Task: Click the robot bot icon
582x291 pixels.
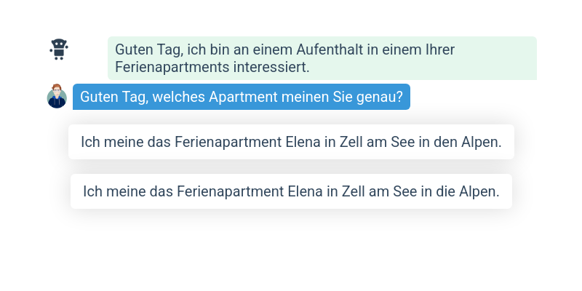Action: (59, 49)
